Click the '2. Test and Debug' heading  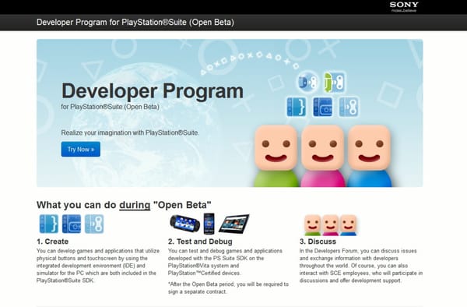[x=200, y=242]
